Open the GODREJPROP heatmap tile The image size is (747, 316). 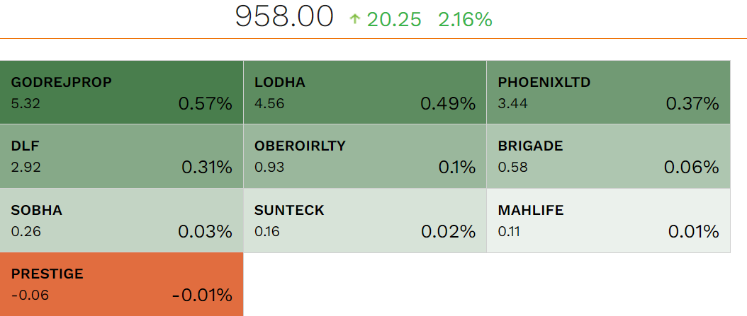coord(121,93)
